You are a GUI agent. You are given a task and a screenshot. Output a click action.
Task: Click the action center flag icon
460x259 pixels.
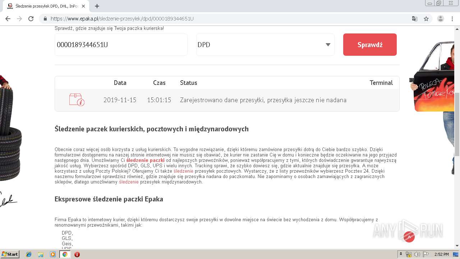point(425,254)
